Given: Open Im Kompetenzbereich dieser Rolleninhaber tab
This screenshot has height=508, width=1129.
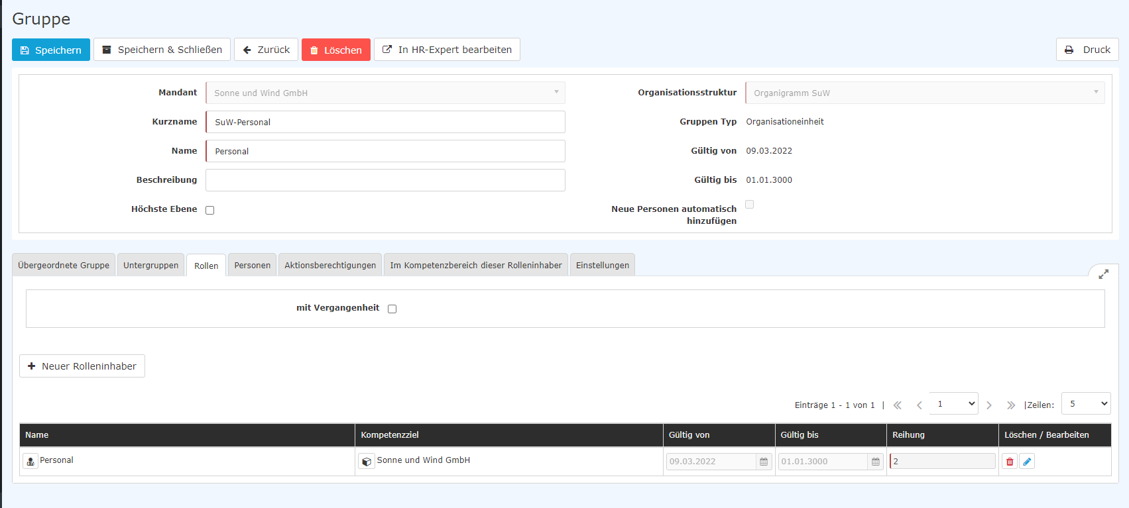Looking at the screenshot, I should (476, 265).
